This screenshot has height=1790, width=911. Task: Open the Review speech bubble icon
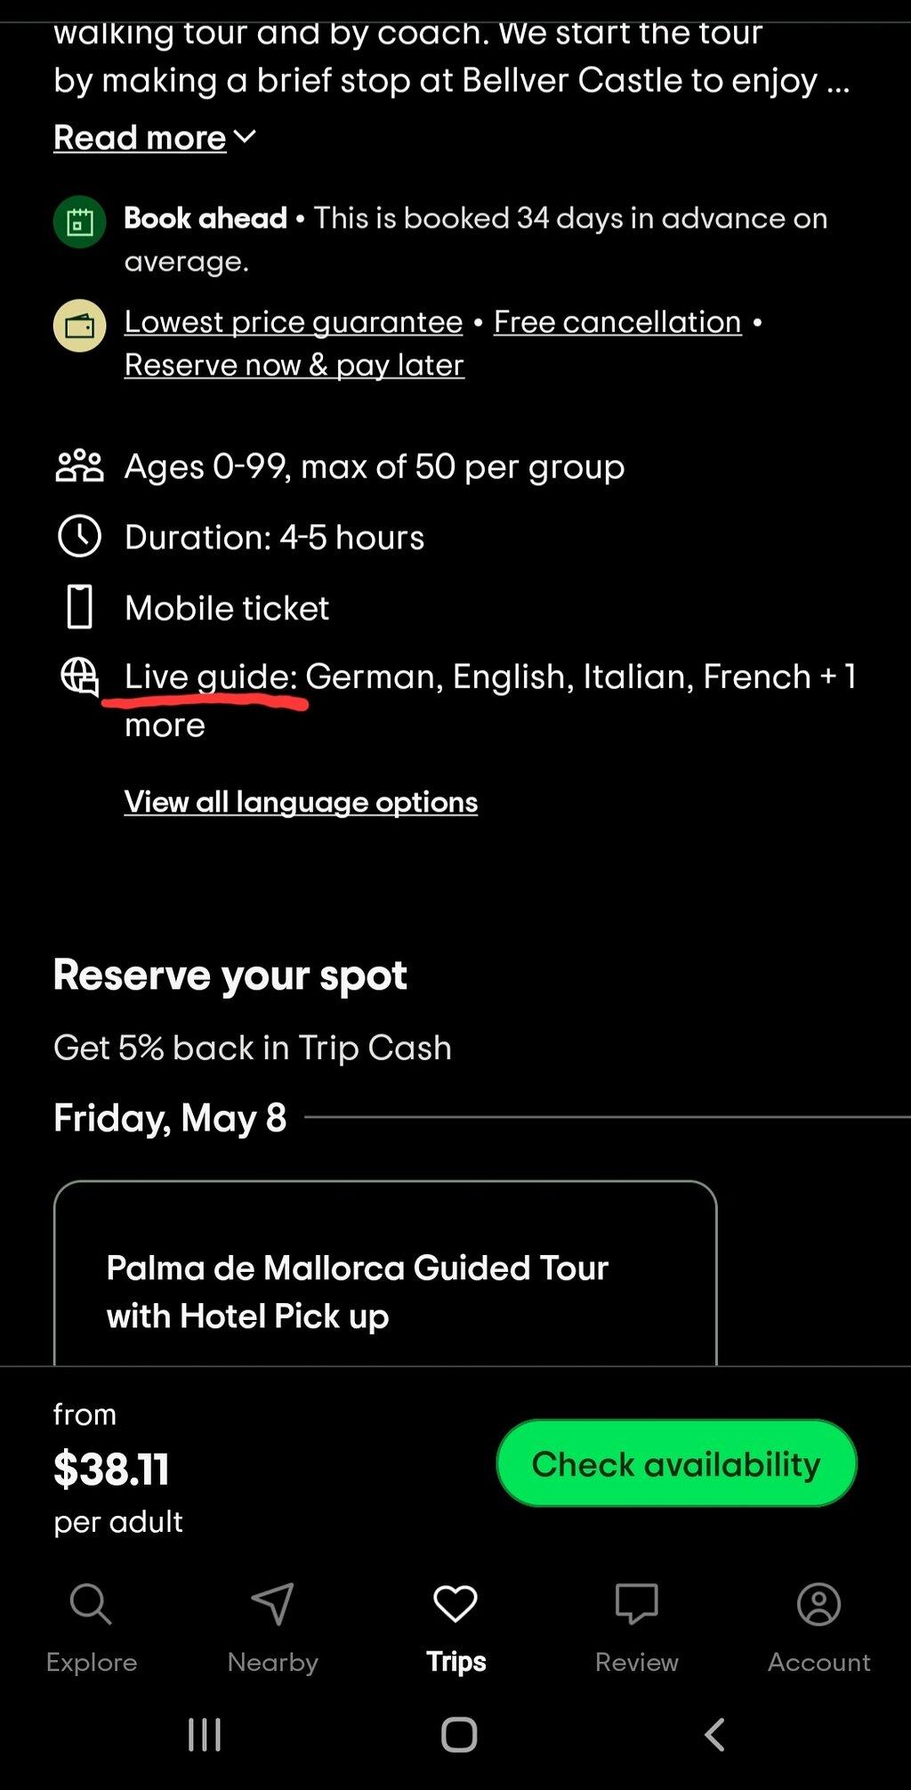[x=637, y=1604]
